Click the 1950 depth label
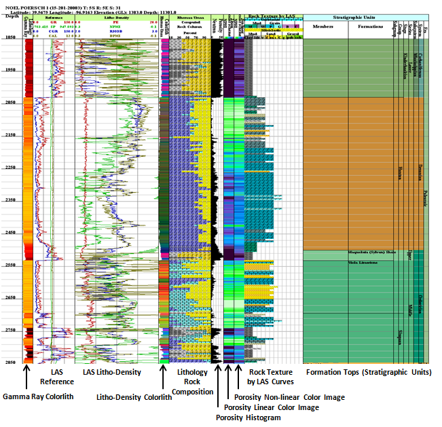 click(x=10, y=70)
